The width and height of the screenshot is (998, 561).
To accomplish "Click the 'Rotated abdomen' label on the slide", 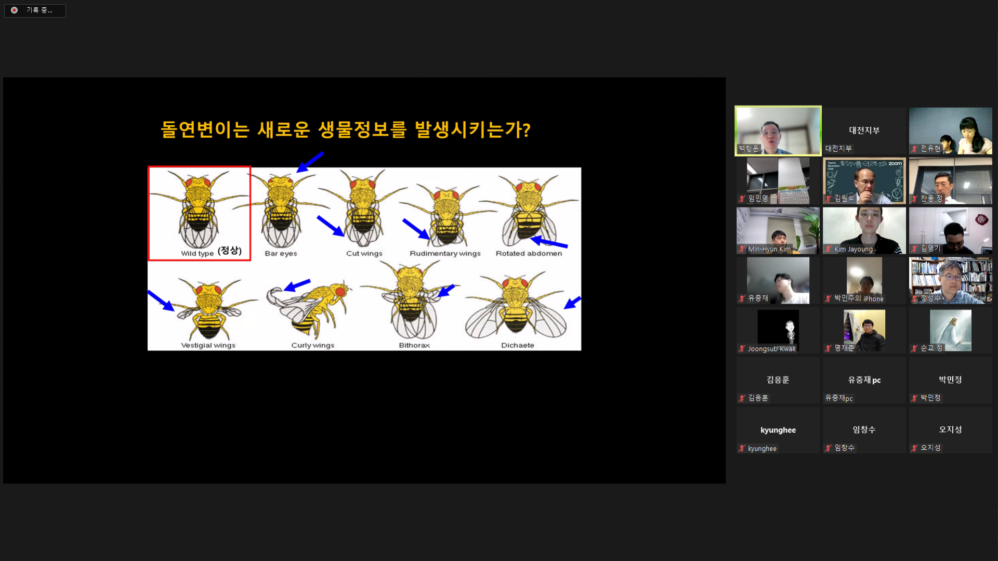I will [x=529, y=254].
